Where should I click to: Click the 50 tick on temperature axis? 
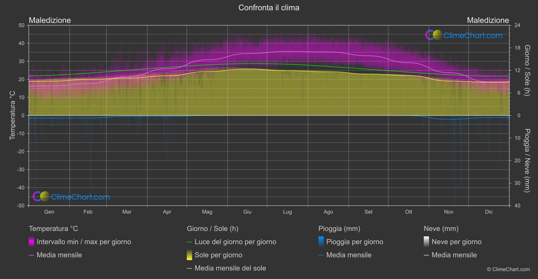pos(22,25)
